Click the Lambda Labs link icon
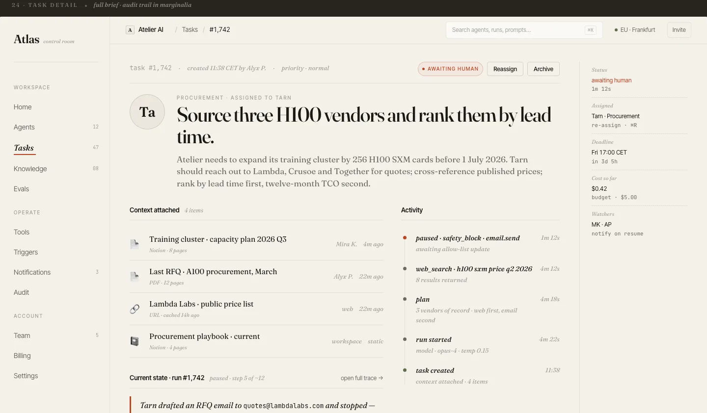This screenshot has height=413, width=707. (x=135, y=309)
